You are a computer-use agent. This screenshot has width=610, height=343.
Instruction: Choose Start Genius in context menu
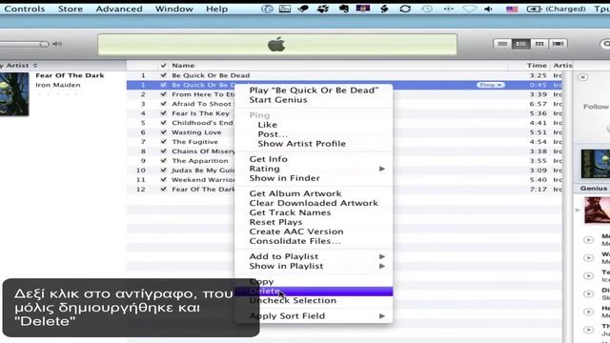click(314, 99)
